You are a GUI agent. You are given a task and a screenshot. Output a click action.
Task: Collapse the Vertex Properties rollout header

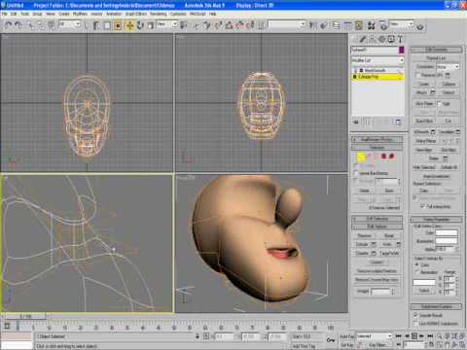pyautogui.click(x=436, y=220)
